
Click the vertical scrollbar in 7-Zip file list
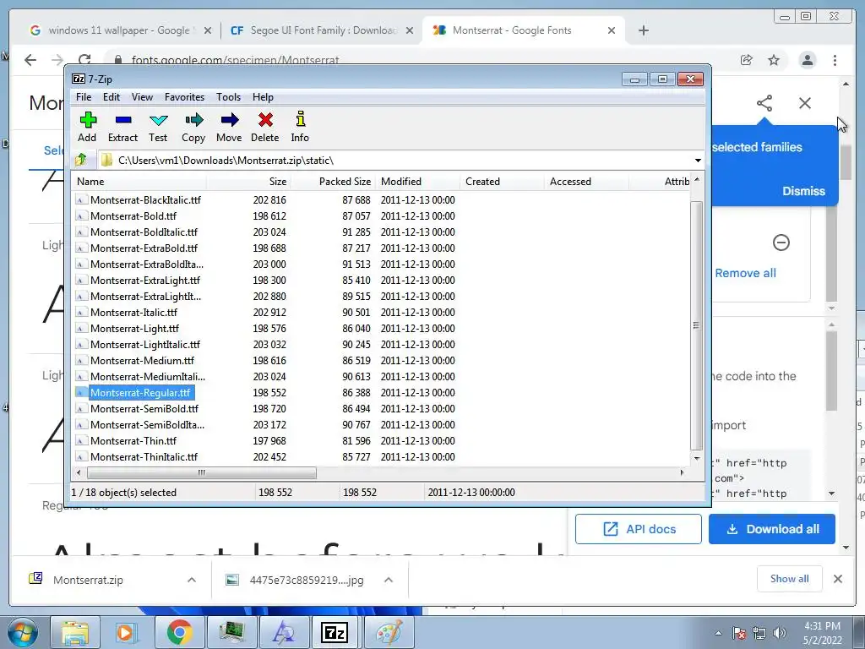point(697,325)
